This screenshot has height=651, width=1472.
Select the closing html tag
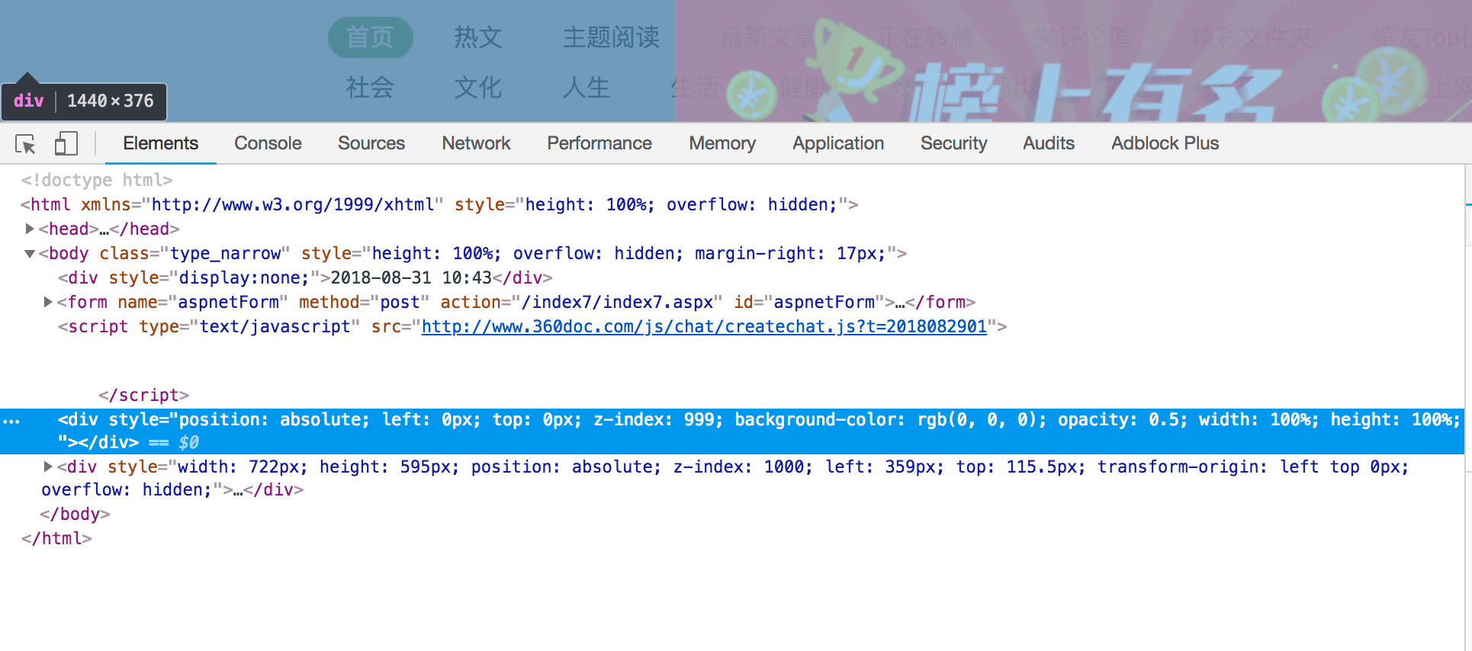[x=56, y=539]
